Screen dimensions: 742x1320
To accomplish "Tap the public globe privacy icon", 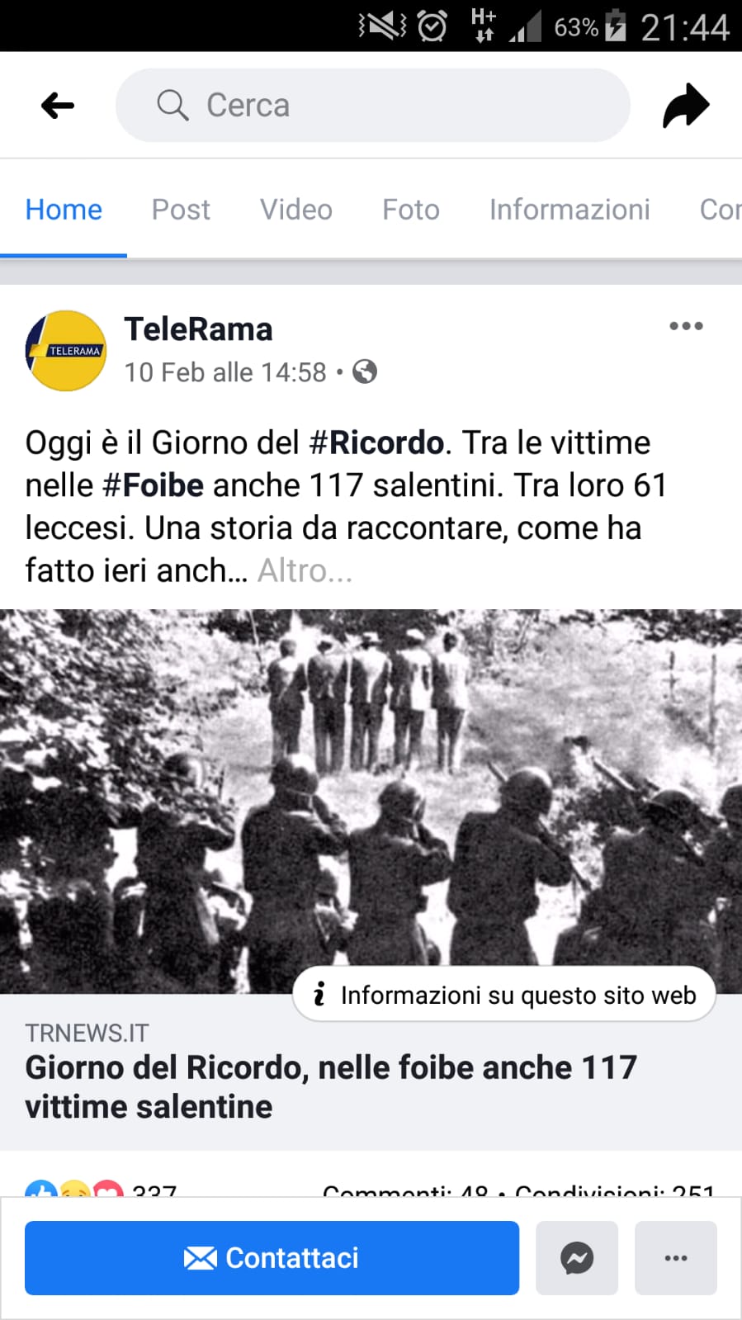I will point(365,372).
